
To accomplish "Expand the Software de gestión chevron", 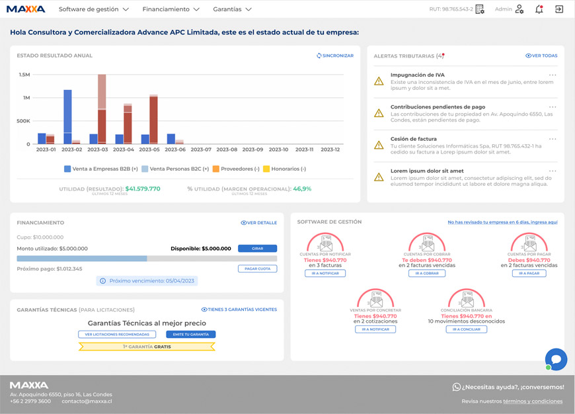I will [x=126, y=9].
